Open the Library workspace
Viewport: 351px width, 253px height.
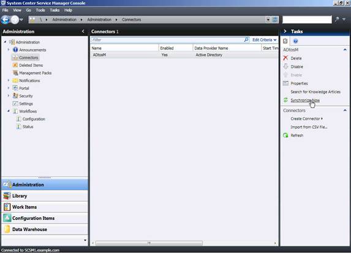click(45, 195)
